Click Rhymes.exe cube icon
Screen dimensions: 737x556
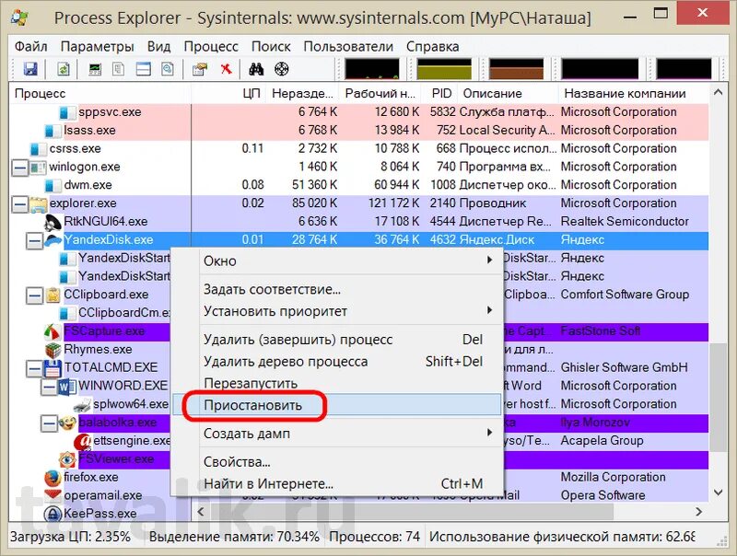click(x=53, y=350)
